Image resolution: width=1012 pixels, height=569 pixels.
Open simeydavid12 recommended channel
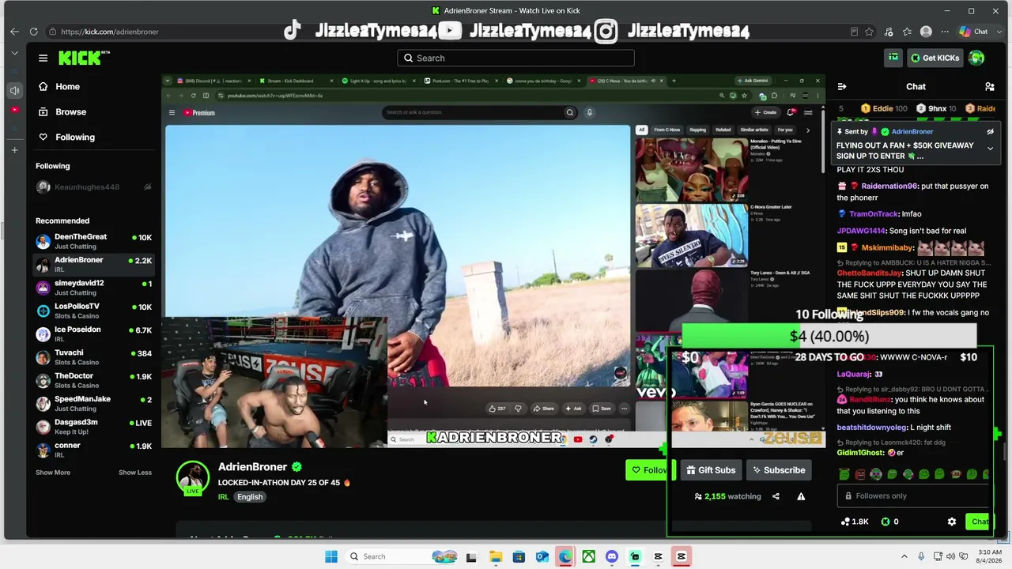click(x=93, y=288)
